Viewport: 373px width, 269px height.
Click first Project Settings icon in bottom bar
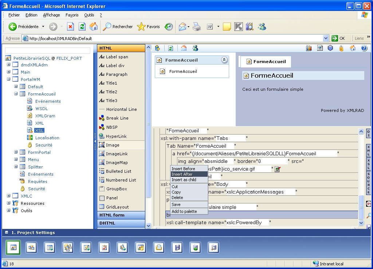coord(13,247)
